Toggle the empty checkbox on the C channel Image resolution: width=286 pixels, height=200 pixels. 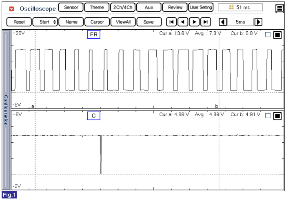(x=268, y=115)
